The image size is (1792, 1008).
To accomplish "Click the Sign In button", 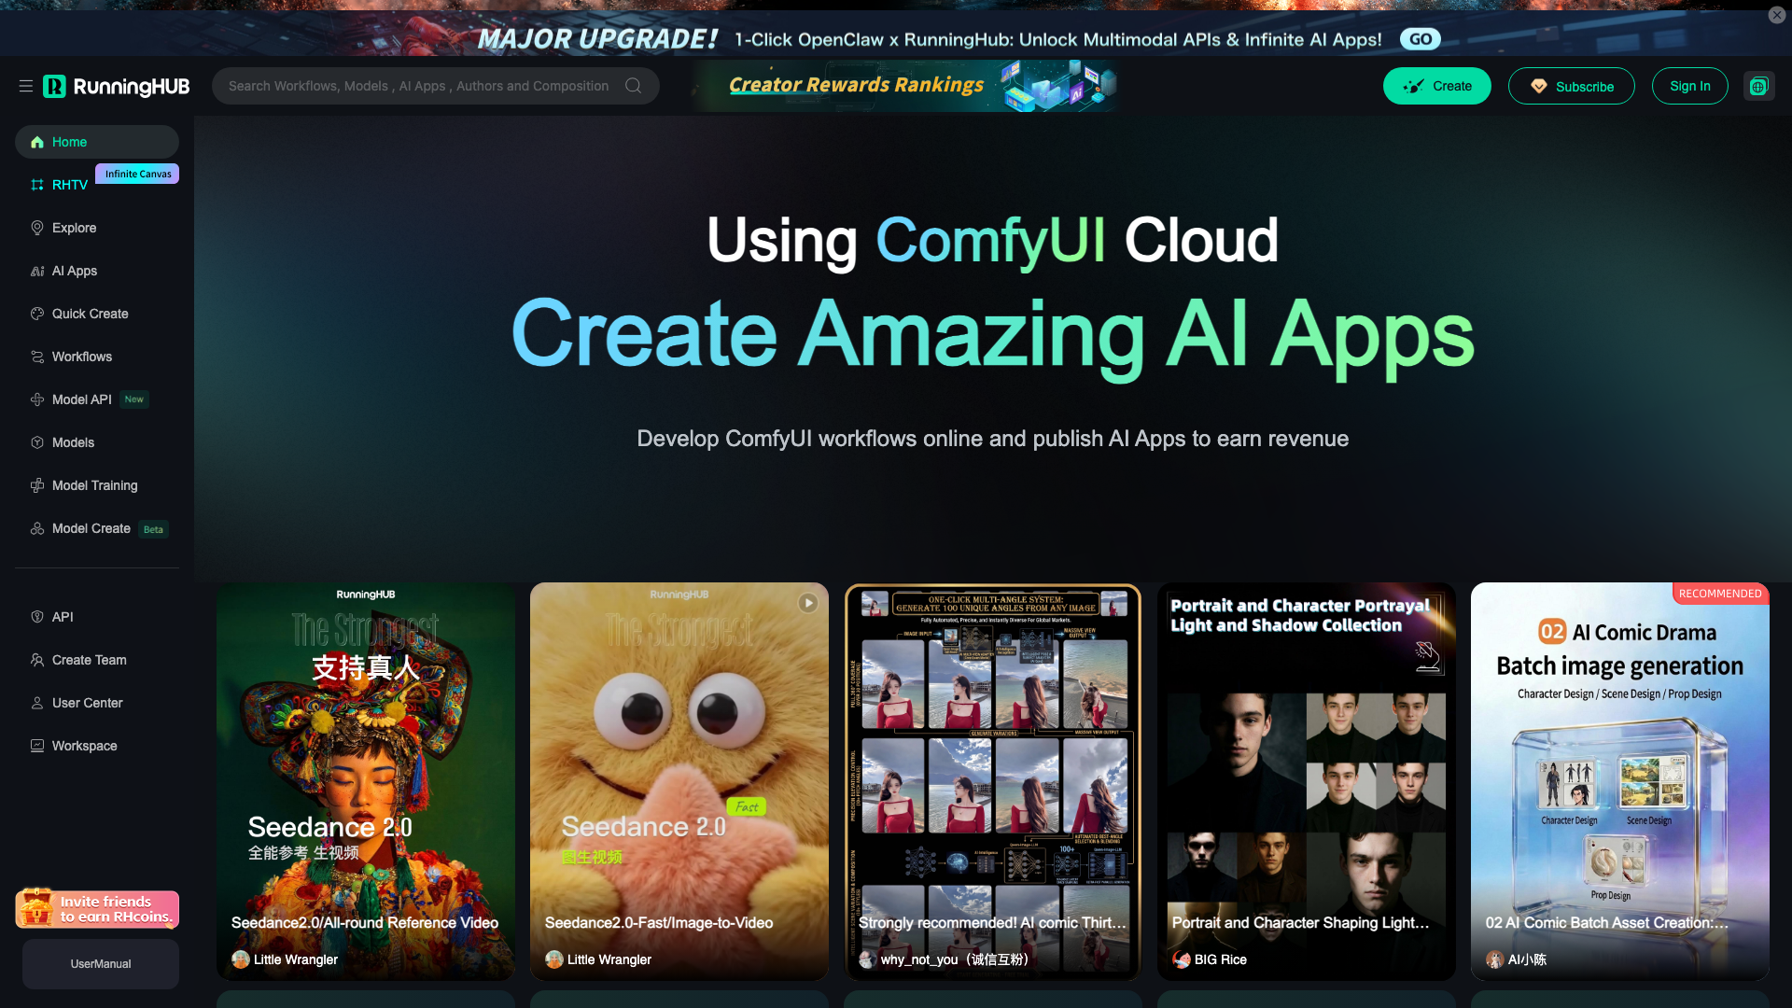I will click(x=1689, y=86).
